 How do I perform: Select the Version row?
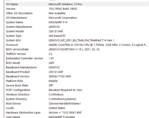(77, 9)
